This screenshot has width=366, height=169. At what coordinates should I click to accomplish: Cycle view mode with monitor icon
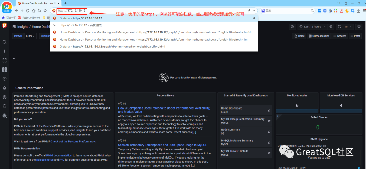[x=359, y=27]
